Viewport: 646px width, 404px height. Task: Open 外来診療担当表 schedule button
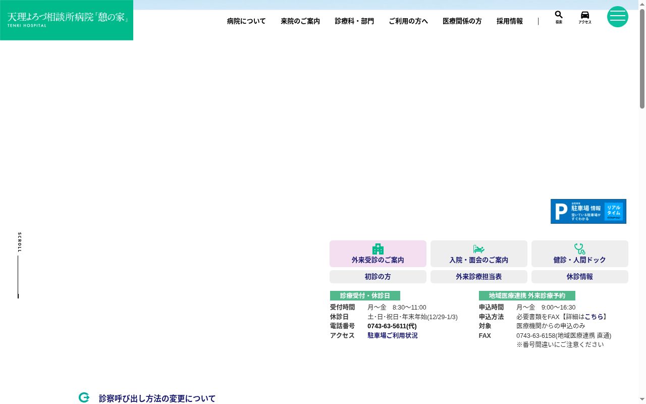tap(479, 277)
